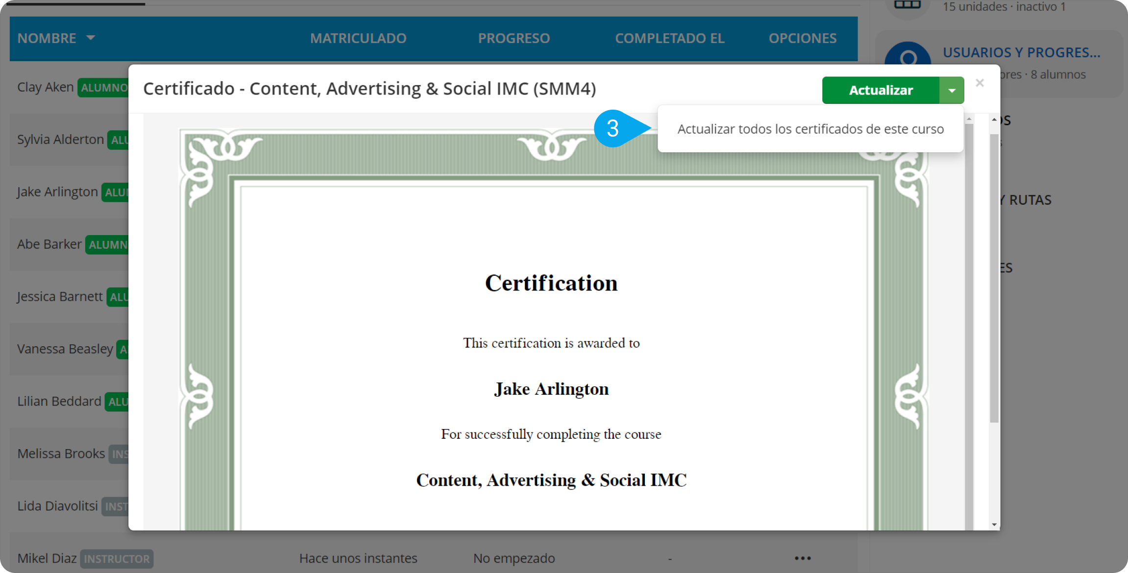Click 'For successfully completing the course' text
The image size is (1128, 573).
(x=551, y=434)
